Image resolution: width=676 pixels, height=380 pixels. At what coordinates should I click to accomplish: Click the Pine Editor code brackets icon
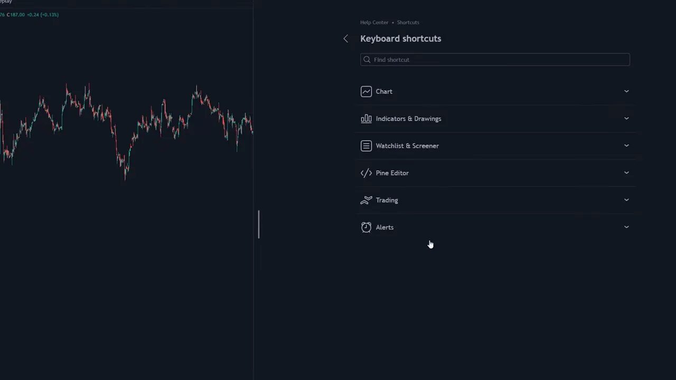pos(366,173)
